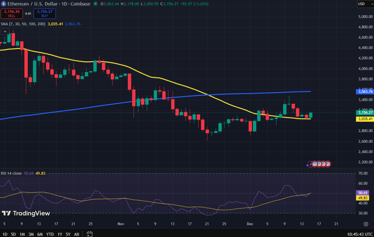The height and width of the screenshot is (237, 374).
Task: Click the rightmost US flag economic event icon
Action: click(328, 164)
